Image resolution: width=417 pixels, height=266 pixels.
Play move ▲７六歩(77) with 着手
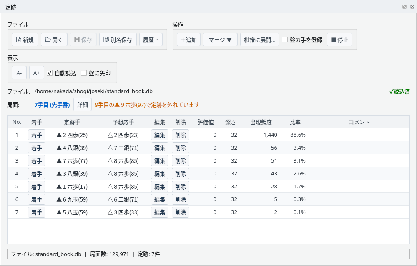37,161
